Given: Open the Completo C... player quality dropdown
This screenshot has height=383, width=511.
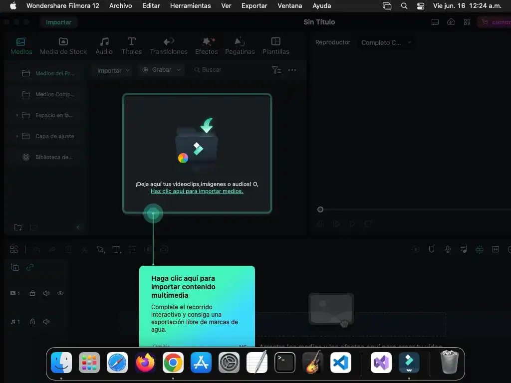Looking at the screenshot, I should point(386,43).
